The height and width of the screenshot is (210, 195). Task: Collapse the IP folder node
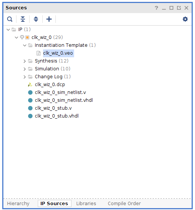click(x=8, y=30)
